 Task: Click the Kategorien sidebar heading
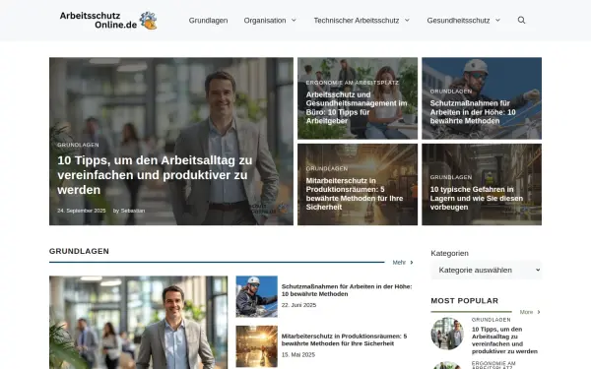450,254
